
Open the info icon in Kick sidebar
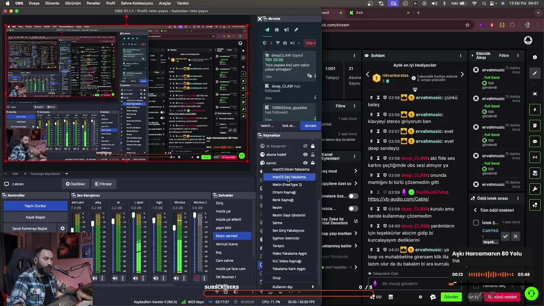coord(535,57)
